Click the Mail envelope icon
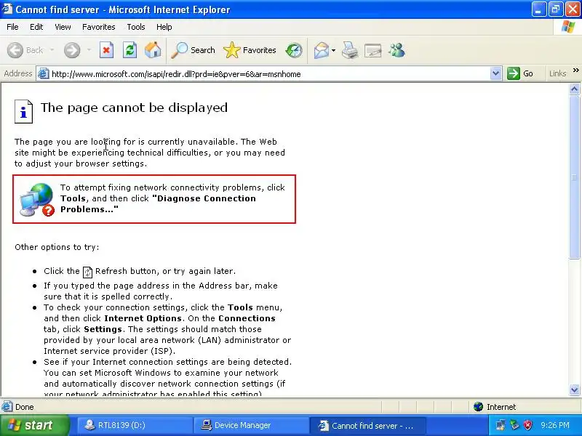Screen dimensions: 582x436 point(322,50)
